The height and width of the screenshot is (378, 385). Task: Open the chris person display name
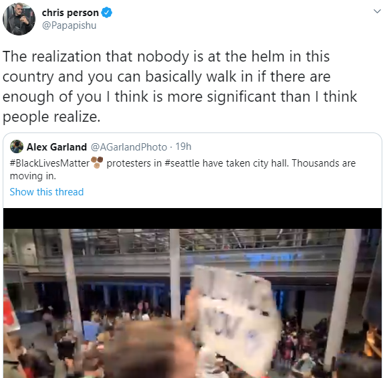(x=70, y=13)
